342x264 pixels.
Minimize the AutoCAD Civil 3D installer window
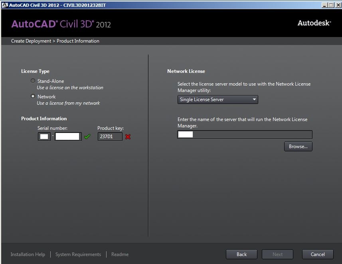[x=324, y=5]
